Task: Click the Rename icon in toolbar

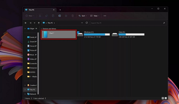Action: [59, 16]
